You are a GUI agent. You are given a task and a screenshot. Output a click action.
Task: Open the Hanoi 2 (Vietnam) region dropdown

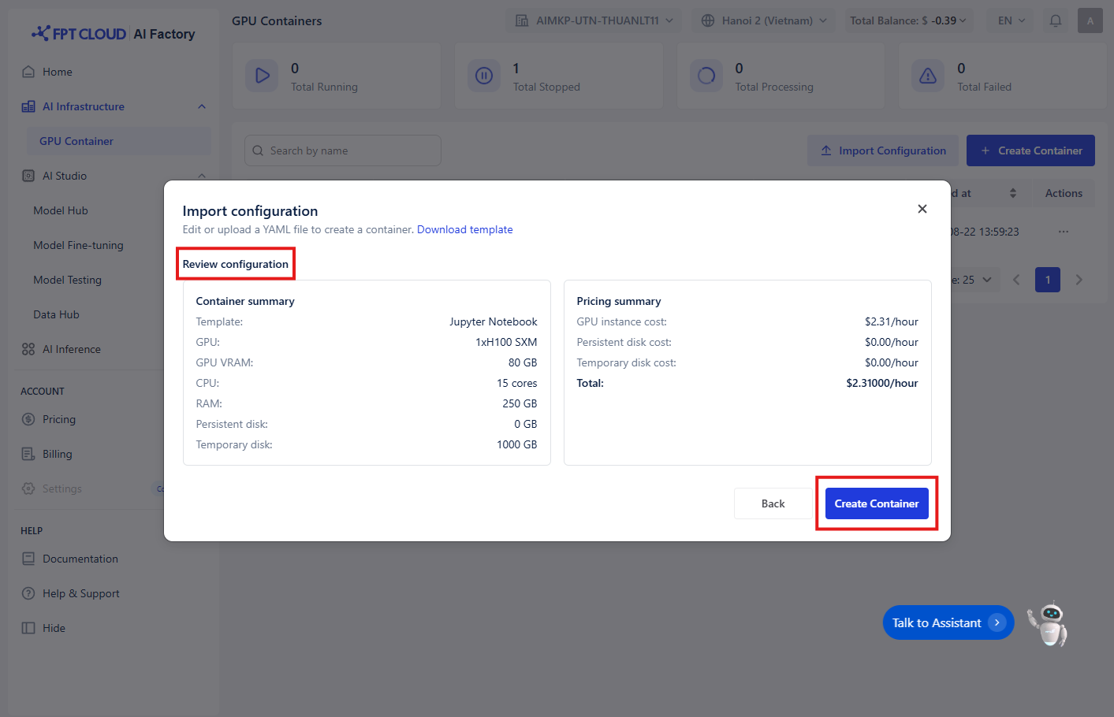tap(764, 20)
